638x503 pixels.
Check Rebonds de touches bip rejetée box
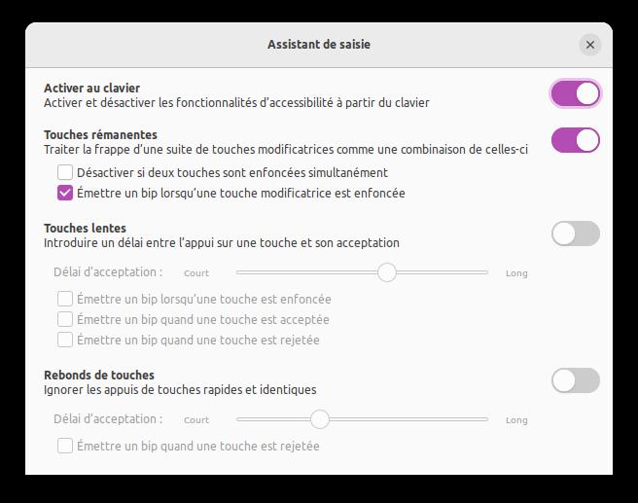(65, 446)
